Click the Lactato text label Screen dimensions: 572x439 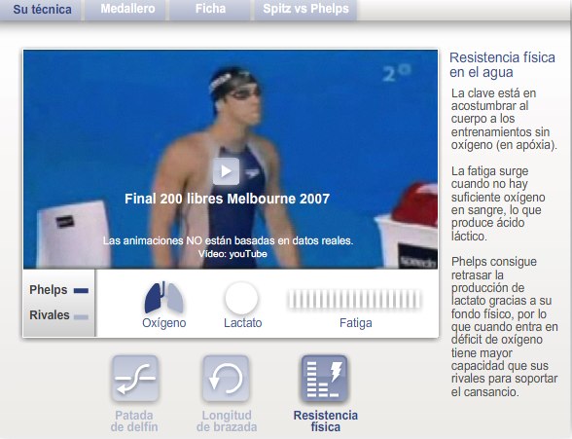tap(242, 323)
